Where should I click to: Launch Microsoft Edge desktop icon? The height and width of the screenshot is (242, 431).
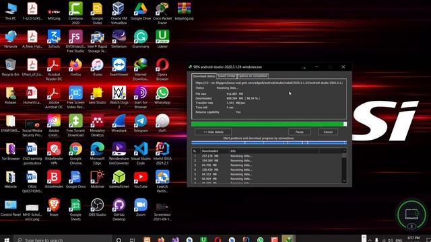97,153
